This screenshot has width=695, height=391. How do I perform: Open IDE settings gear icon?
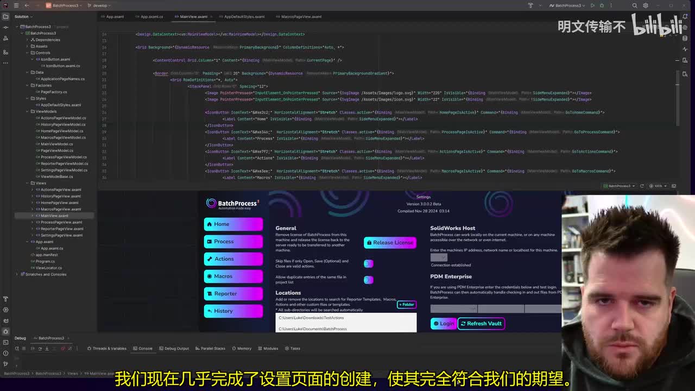click(x=645, y=5)
